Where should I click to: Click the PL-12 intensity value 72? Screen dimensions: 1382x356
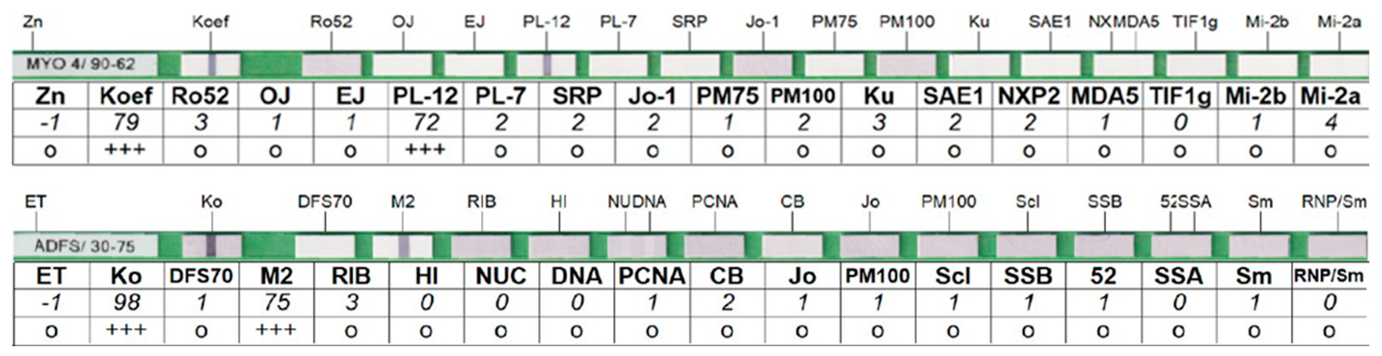pos(425,123)
